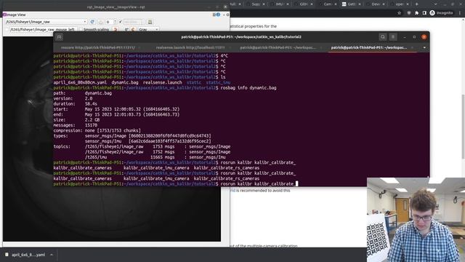Click the static_imu folder name in terminal

pyautogui.click(x=218, y=82)
